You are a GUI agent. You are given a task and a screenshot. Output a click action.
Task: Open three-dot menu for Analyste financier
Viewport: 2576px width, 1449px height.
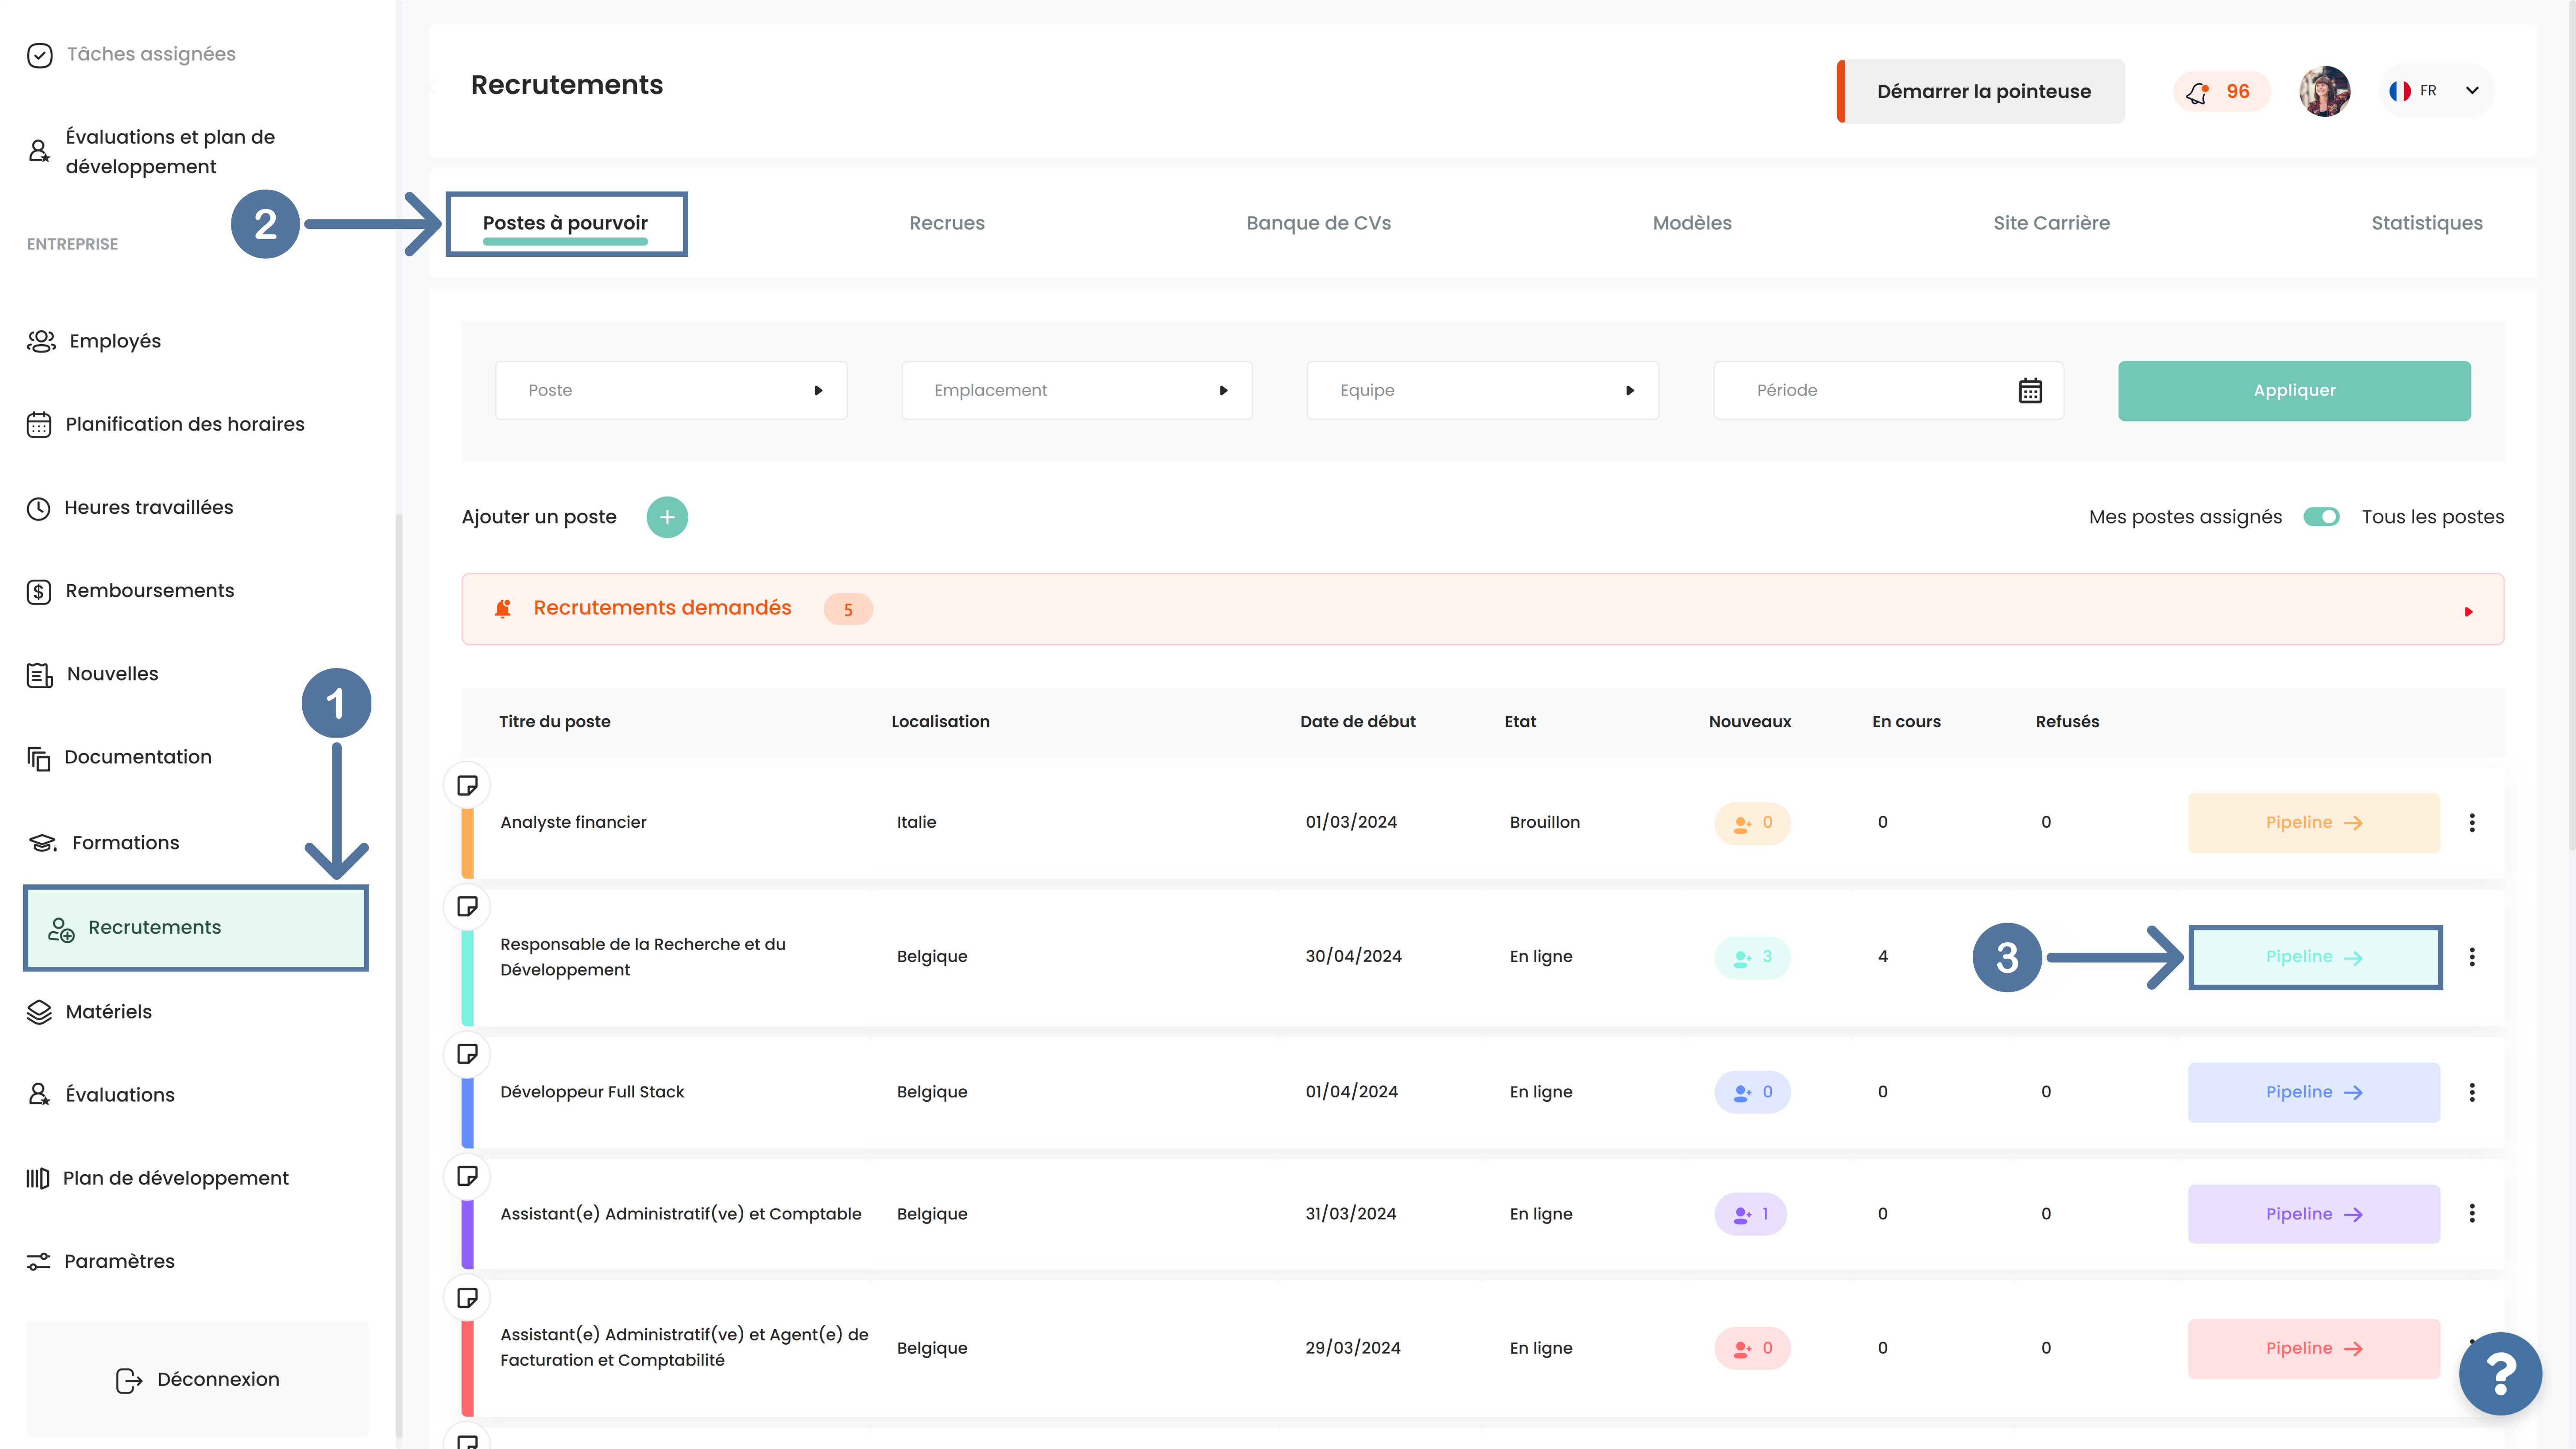coord(2472,822)
